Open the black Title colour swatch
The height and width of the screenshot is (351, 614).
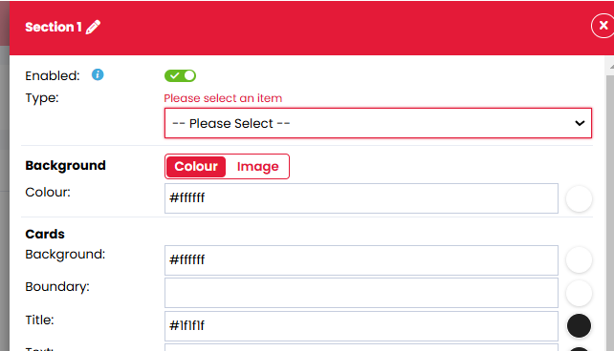point(579,325)
